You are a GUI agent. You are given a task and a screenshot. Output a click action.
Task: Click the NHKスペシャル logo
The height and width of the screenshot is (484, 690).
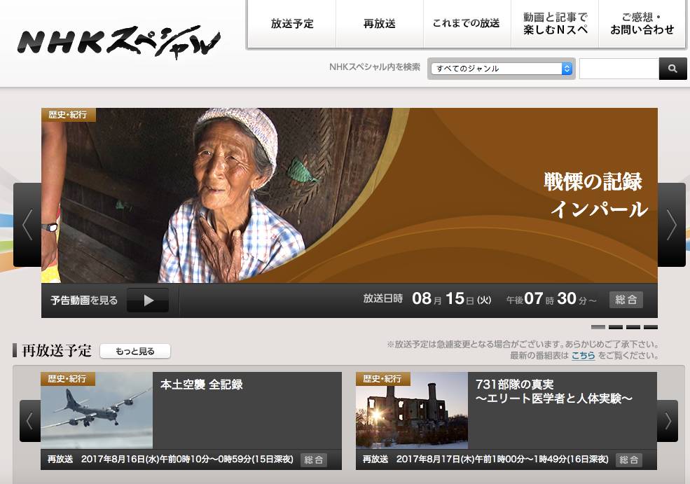[x=119, y=42]
